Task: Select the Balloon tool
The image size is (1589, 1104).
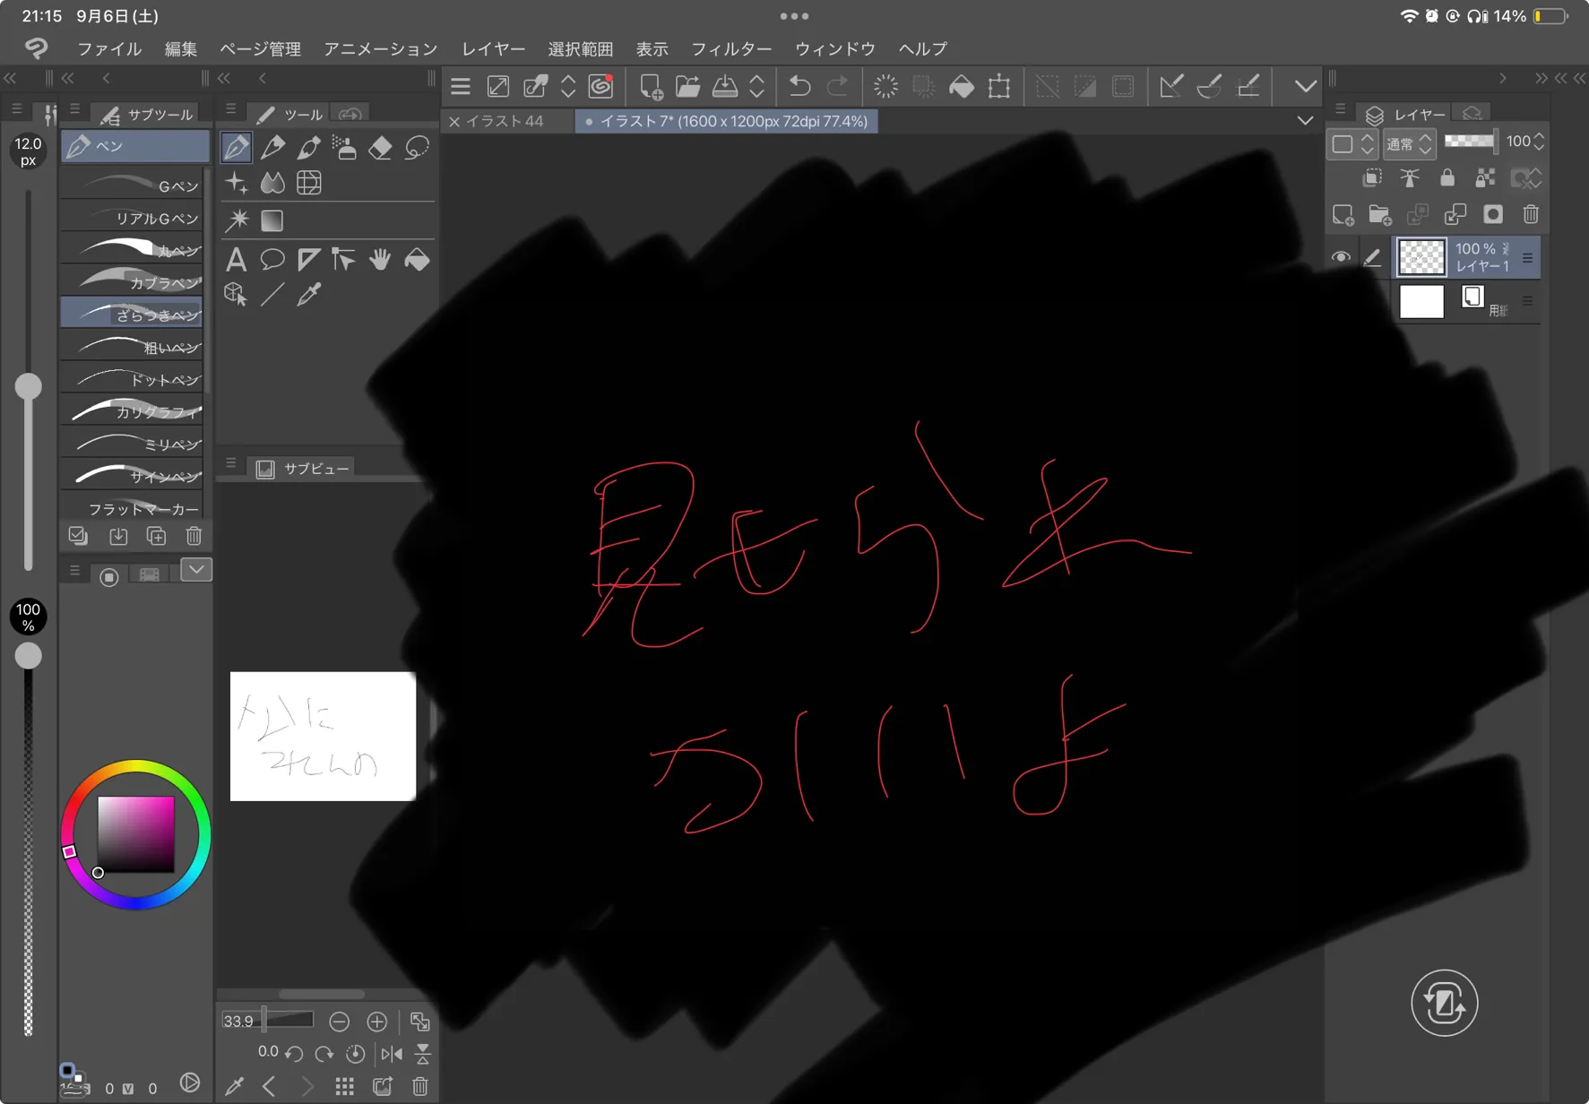Action: [x=272, y=260]
